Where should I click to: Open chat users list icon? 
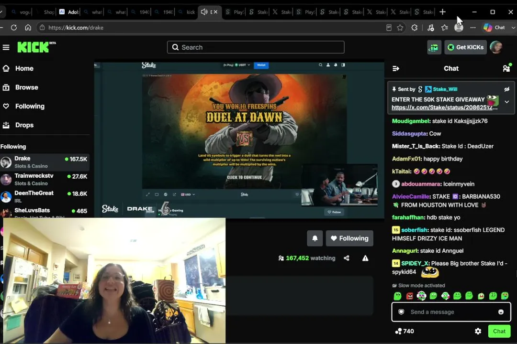click(506, 68)
